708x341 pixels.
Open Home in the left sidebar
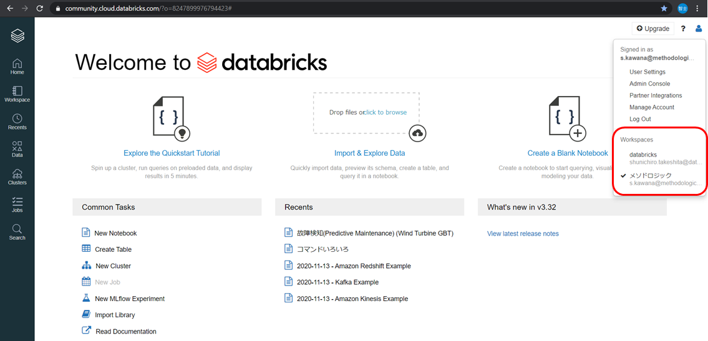pos(17,66)
